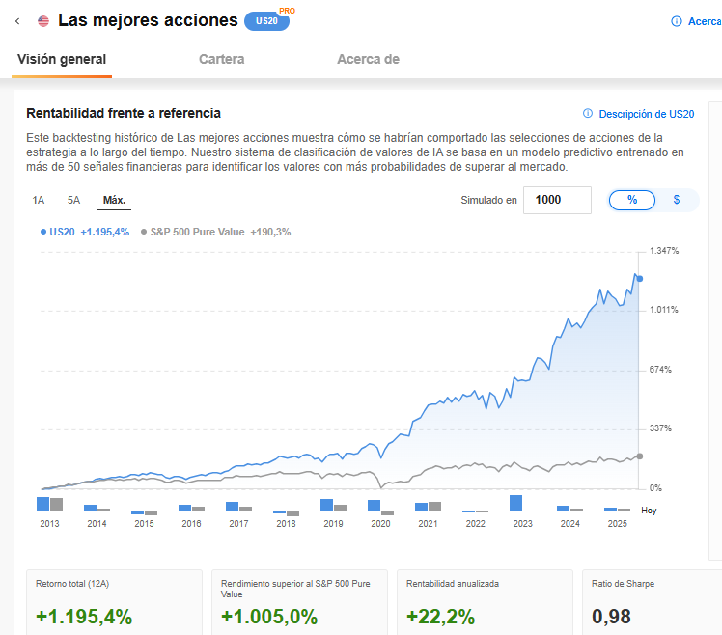
Task: Click the US20 PRO badge
Action: [266, 21]
